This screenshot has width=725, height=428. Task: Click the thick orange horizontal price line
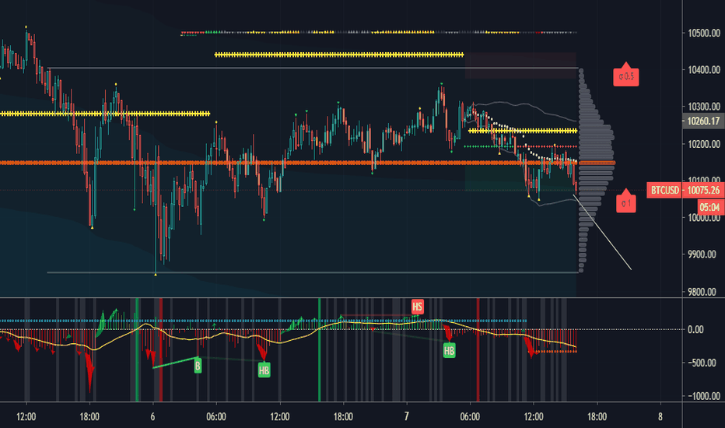289,163
